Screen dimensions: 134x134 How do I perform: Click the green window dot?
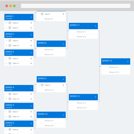click(14, 6)
